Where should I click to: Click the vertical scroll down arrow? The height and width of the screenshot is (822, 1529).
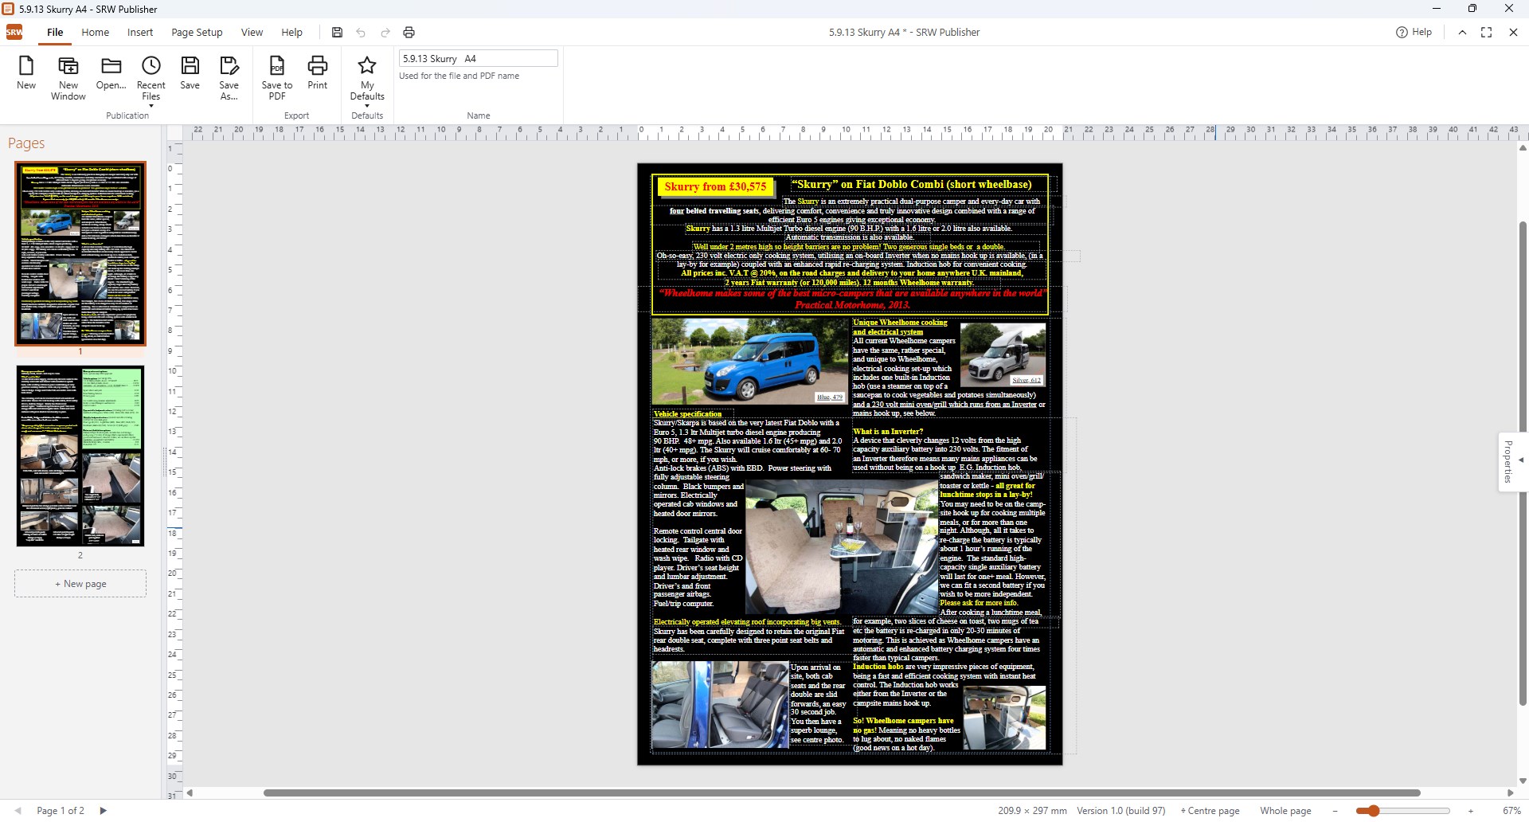coord(1523,781)
